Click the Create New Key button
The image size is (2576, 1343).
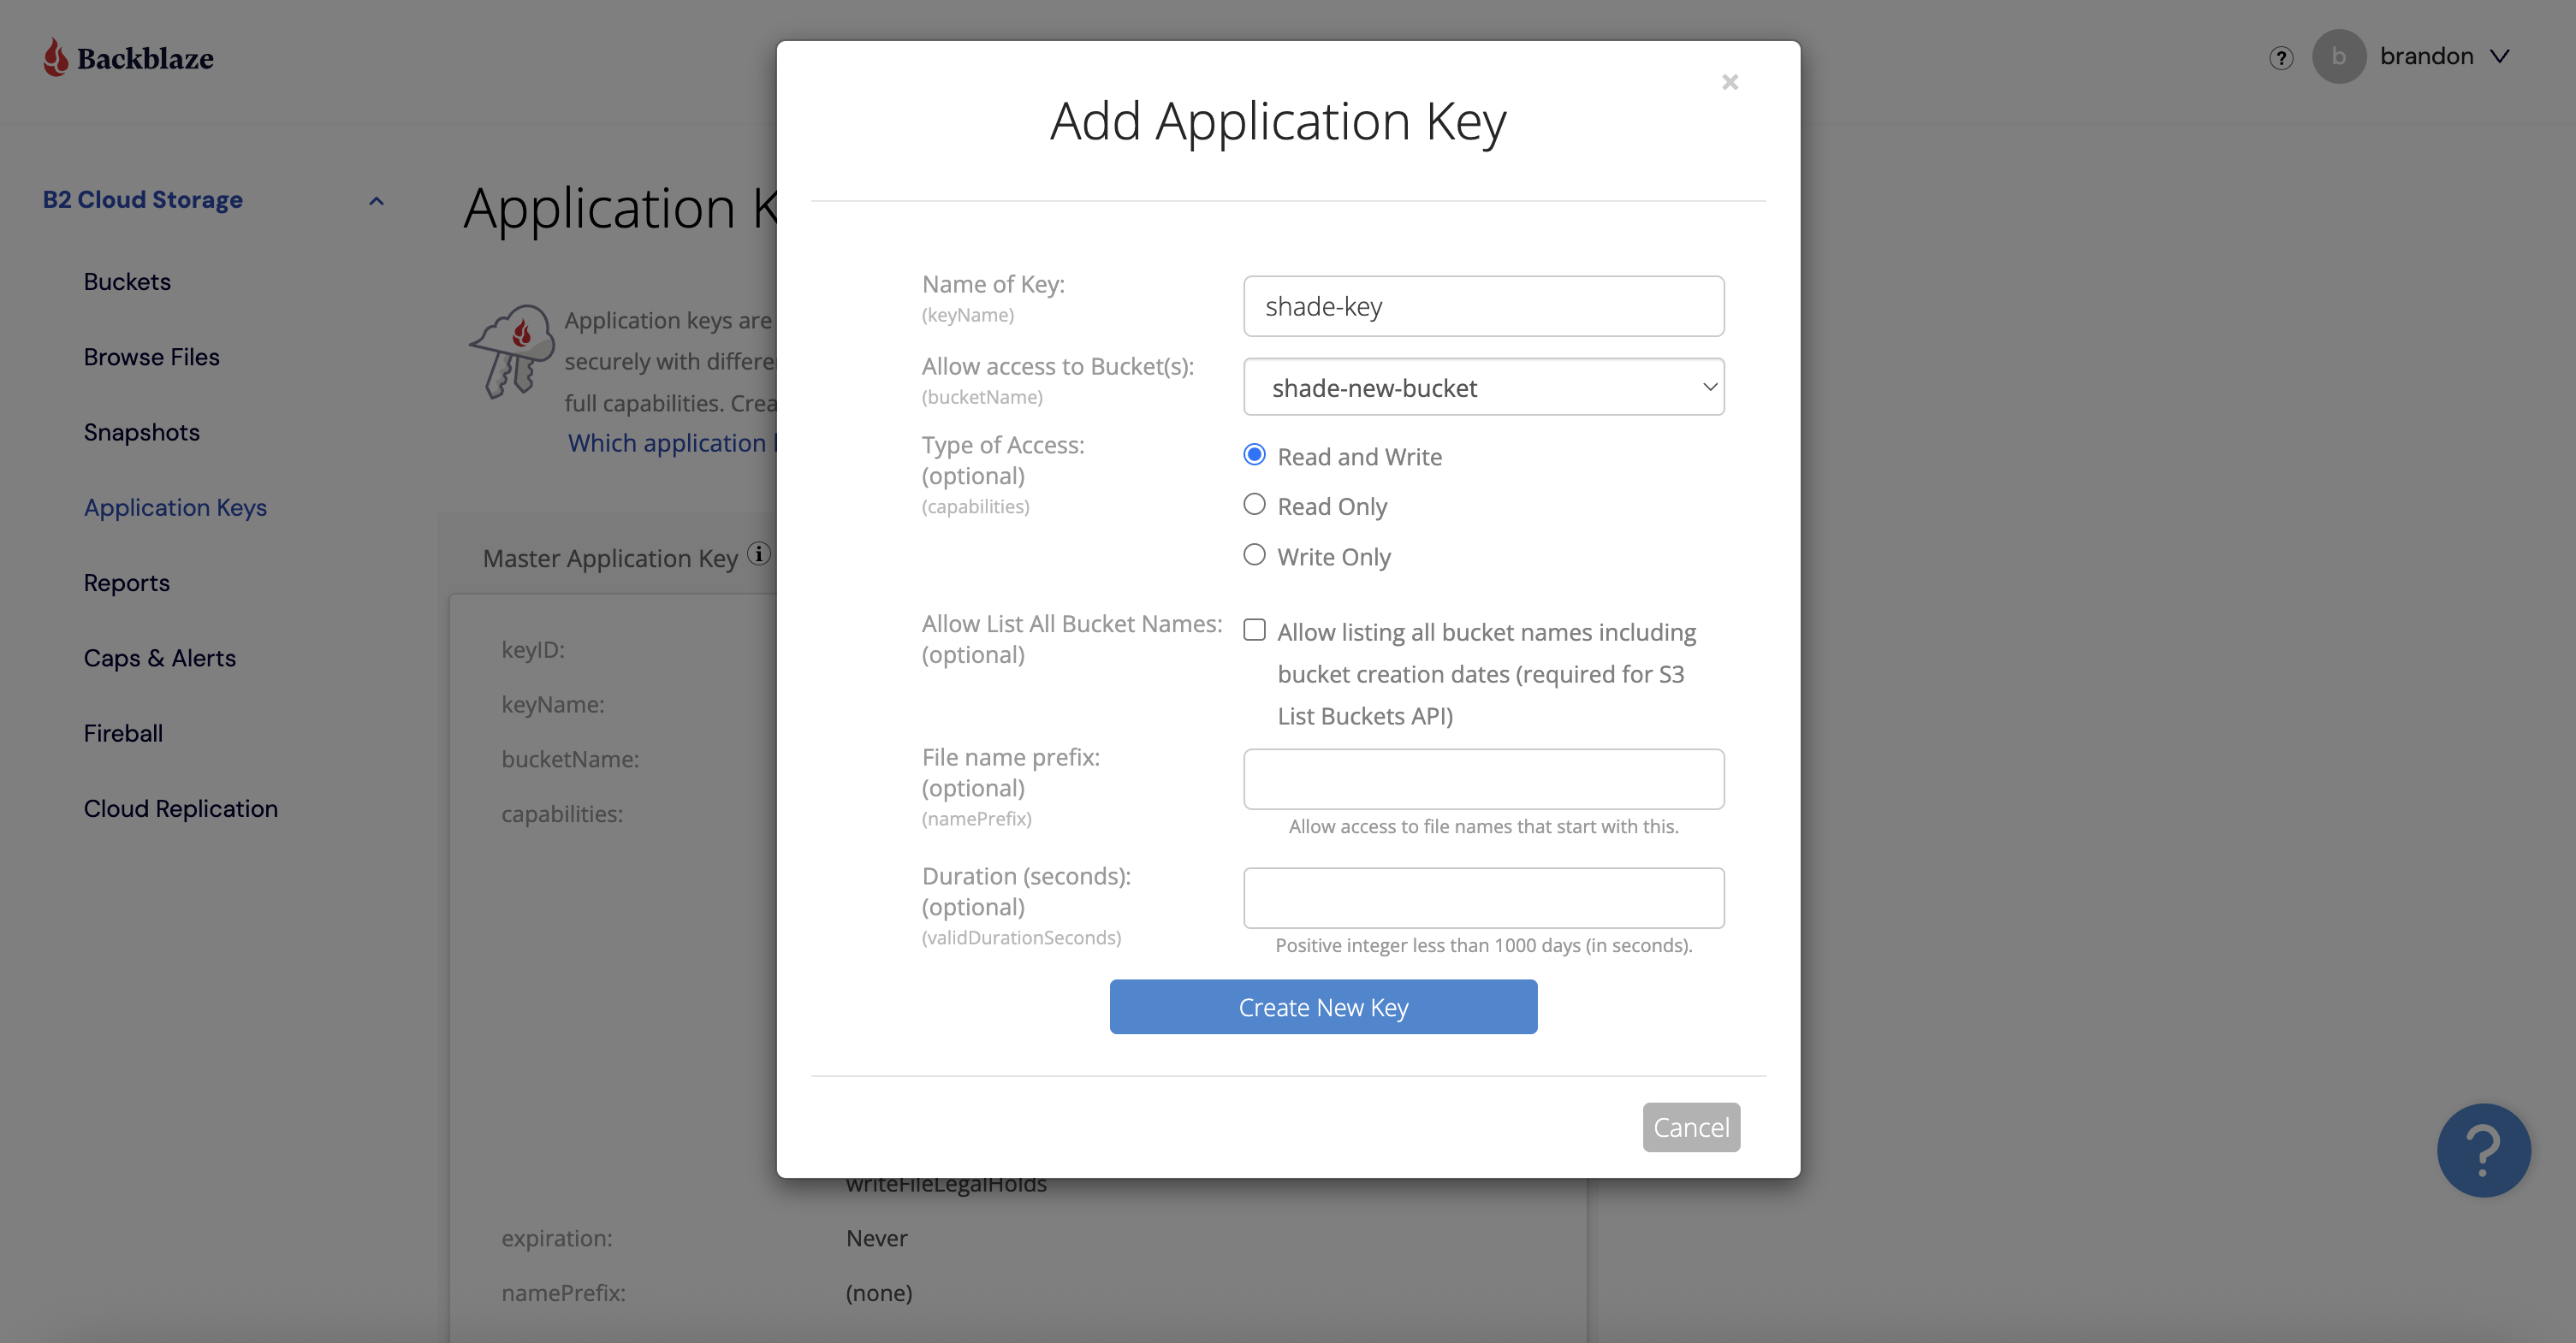pos(1323,1008)
